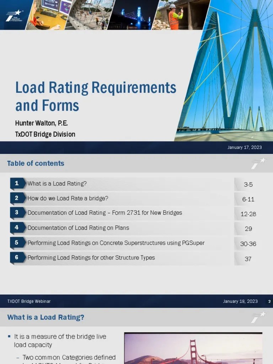This screenshot has height=364, width=273.
Task: Click banner photo of woman at computer
Action: pos(49,15)
